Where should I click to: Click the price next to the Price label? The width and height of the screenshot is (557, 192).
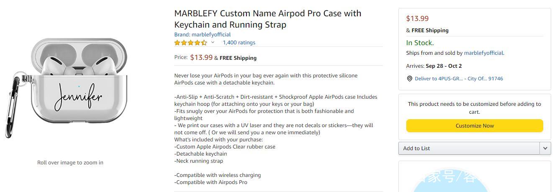[201, 57]
